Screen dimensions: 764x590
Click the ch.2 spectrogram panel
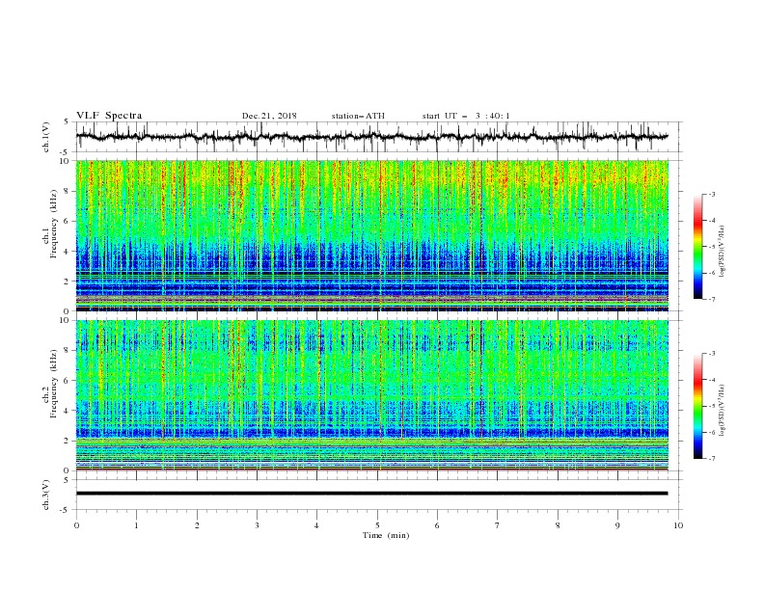coord(372,395)
